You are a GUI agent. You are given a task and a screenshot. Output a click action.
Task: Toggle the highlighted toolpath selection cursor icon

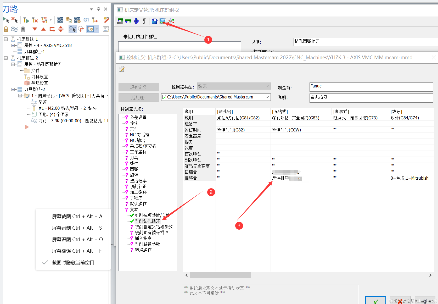point(72,29)
